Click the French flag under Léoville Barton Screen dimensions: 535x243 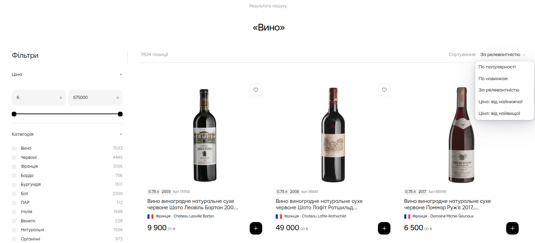(x=151, y=216)
